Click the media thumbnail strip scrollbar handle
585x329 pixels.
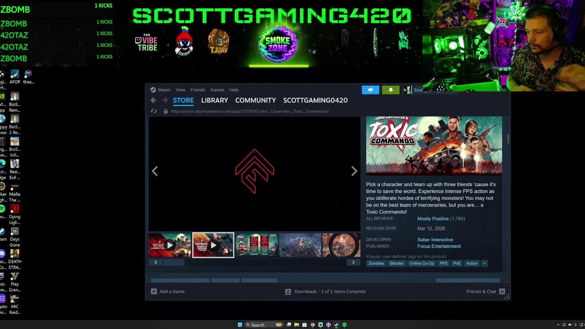174,262
